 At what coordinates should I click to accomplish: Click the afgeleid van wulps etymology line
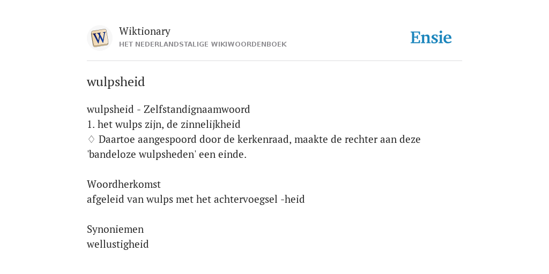[x=196, y=199]
